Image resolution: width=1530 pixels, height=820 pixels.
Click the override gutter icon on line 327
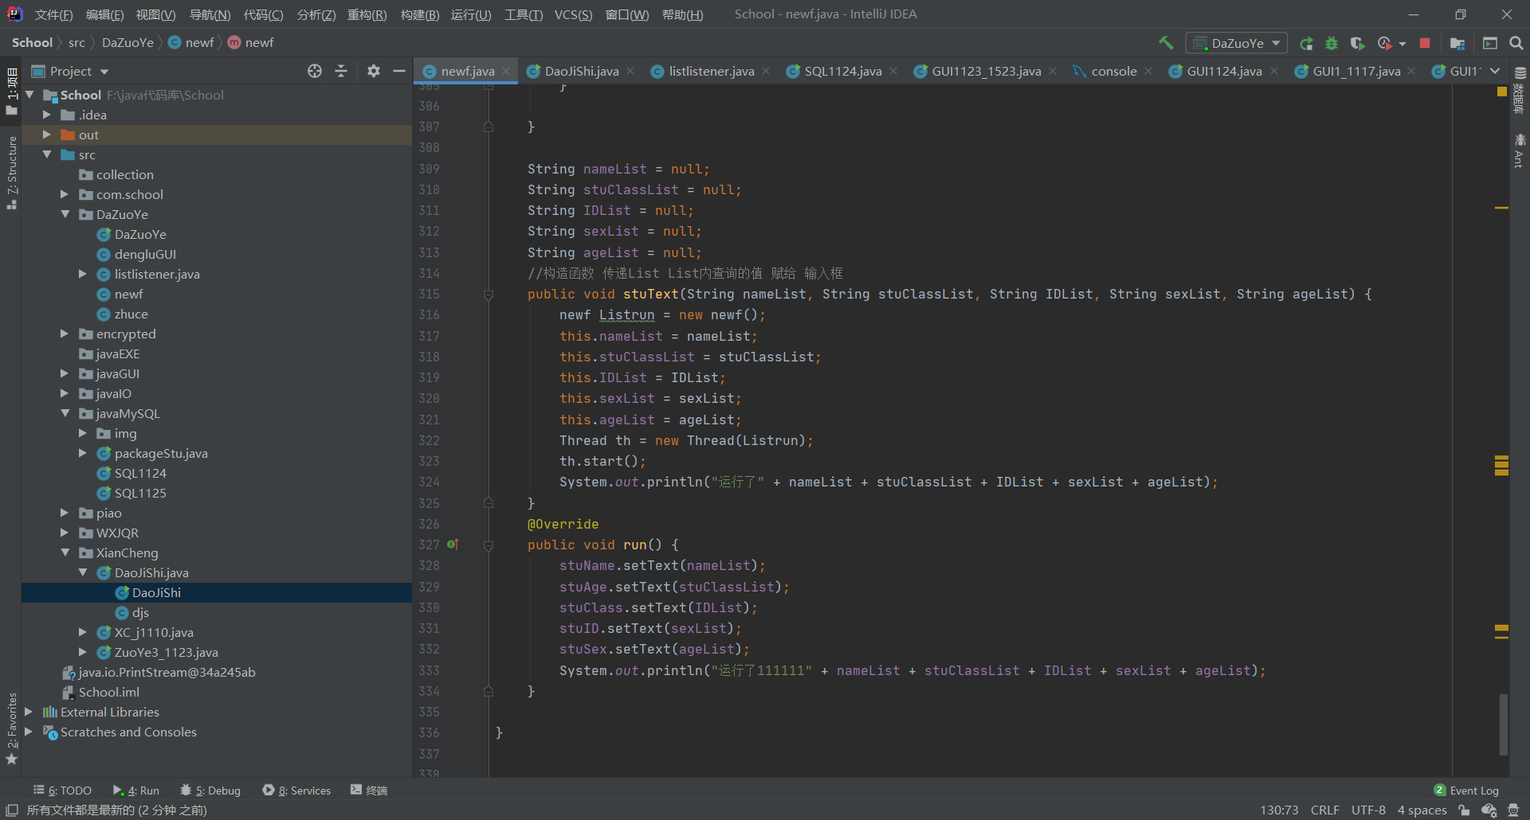(x=453, y=545)
